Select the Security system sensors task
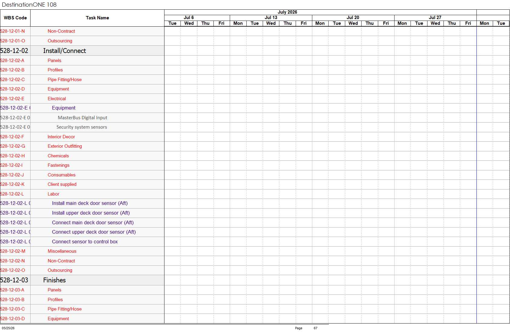510x332 pixels. (x=82, y=127)
